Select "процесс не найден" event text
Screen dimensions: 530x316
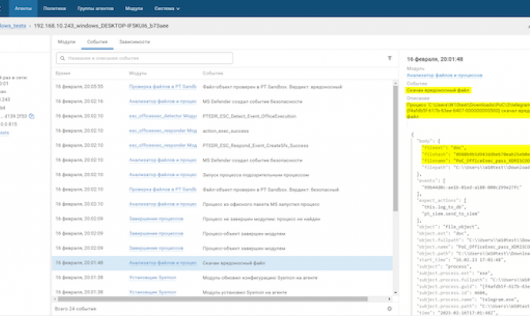(x=261, y=219)
